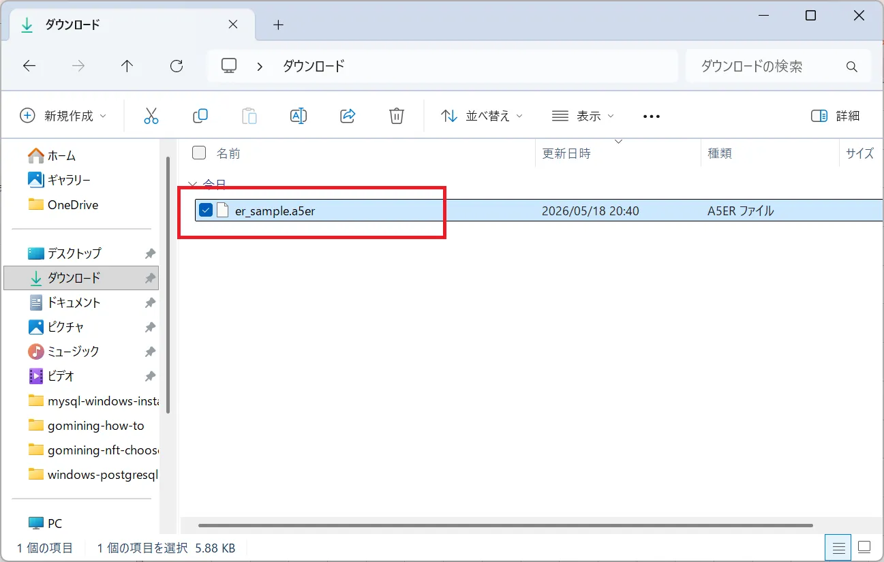The image size is (884, 562).
Task: Open the three-dots more options menu
Action: pyautogui.click(x=652, y=116)
